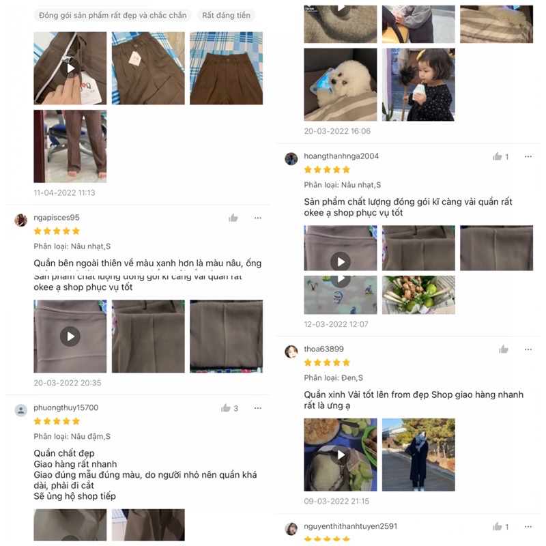Open more options on hoangthanhnga2004's review
The image size is (546, 546).
tap(528, 157)
